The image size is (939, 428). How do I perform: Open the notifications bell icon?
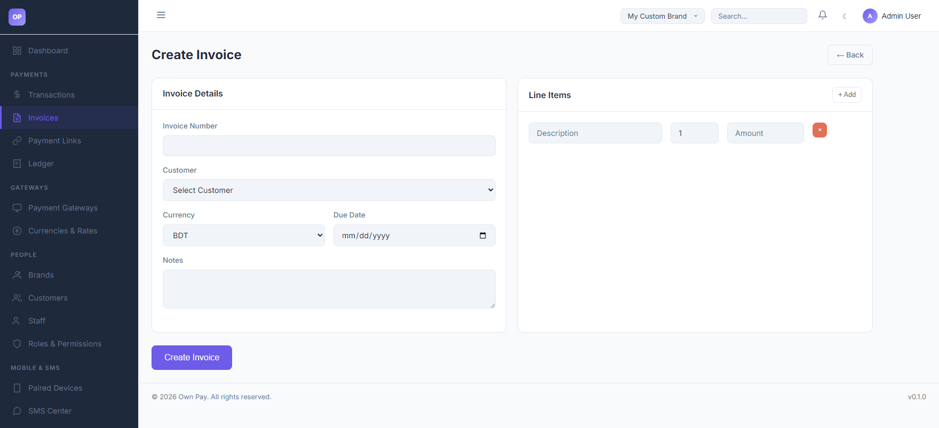[823, 15]
